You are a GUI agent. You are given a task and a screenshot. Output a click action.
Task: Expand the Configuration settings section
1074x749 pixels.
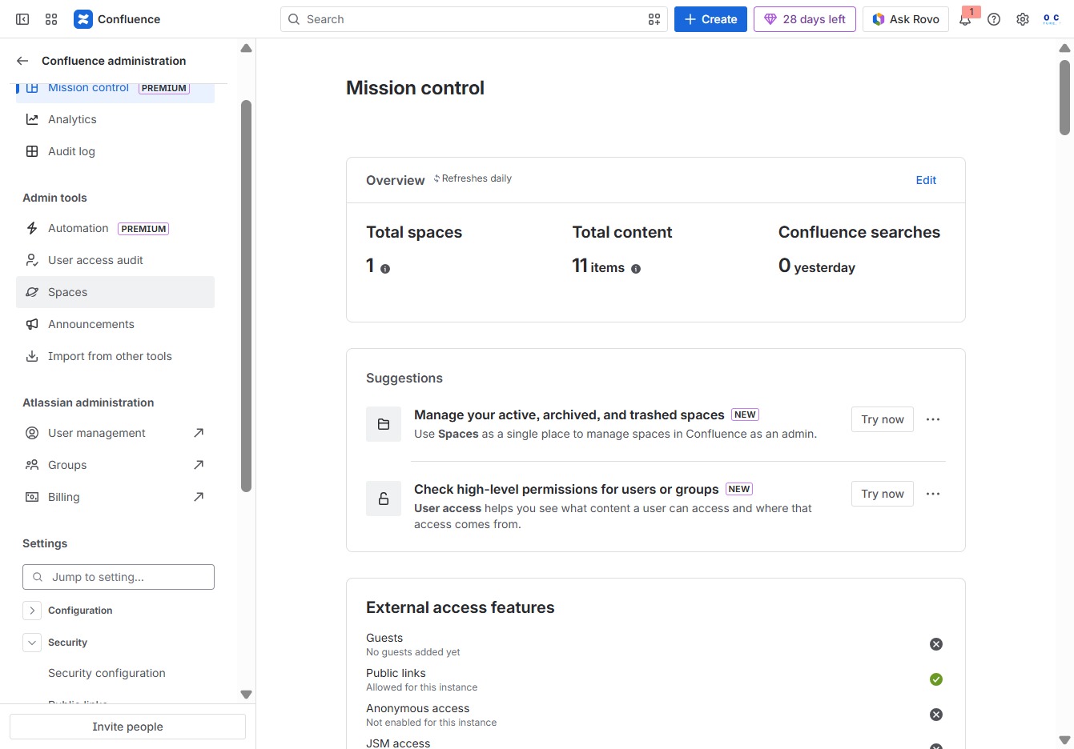point(32,611)
